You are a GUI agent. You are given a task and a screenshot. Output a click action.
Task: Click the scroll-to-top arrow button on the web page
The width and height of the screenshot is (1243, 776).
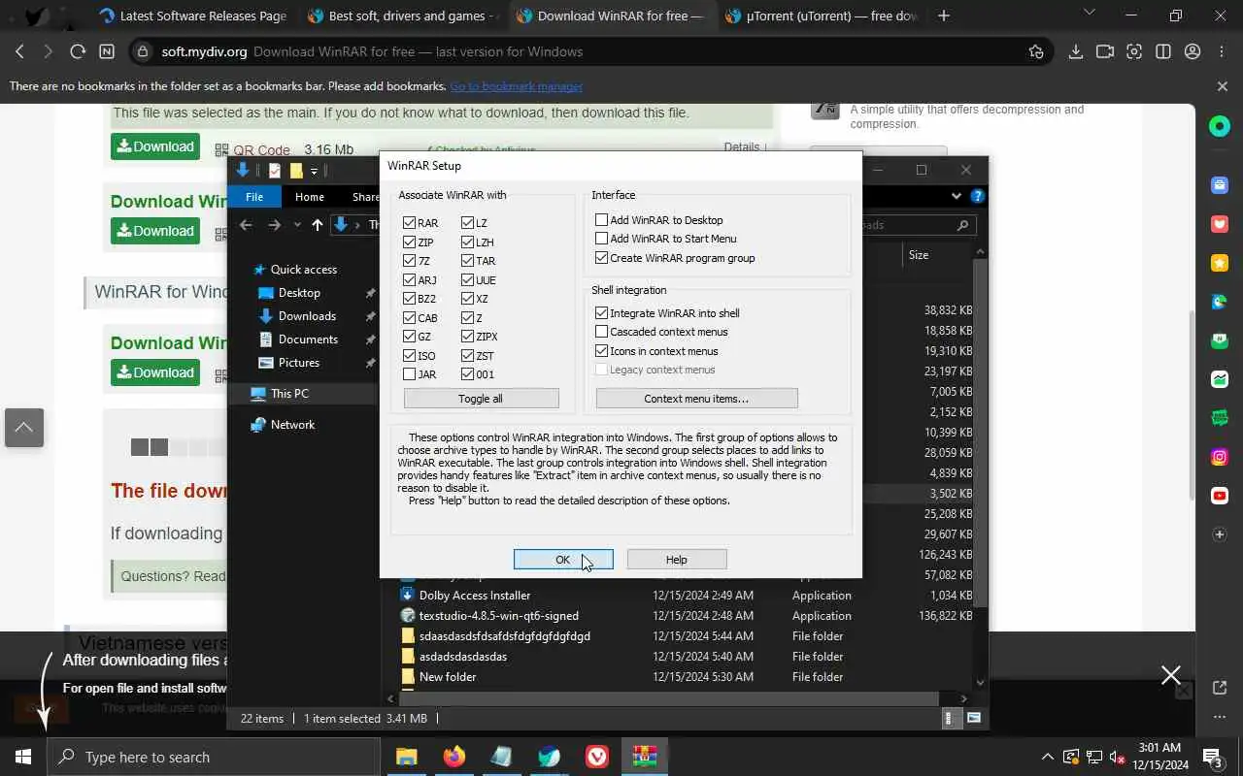coord(23,428)
